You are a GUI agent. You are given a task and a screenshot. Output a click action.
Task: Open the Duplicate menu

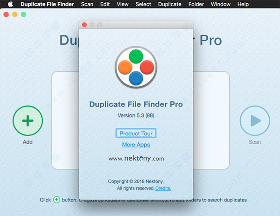[x=170, y=4]
